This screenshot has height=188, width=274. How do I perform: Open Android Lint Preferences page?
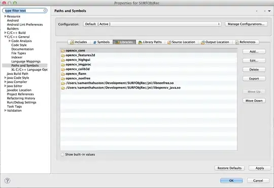[25, 24]
